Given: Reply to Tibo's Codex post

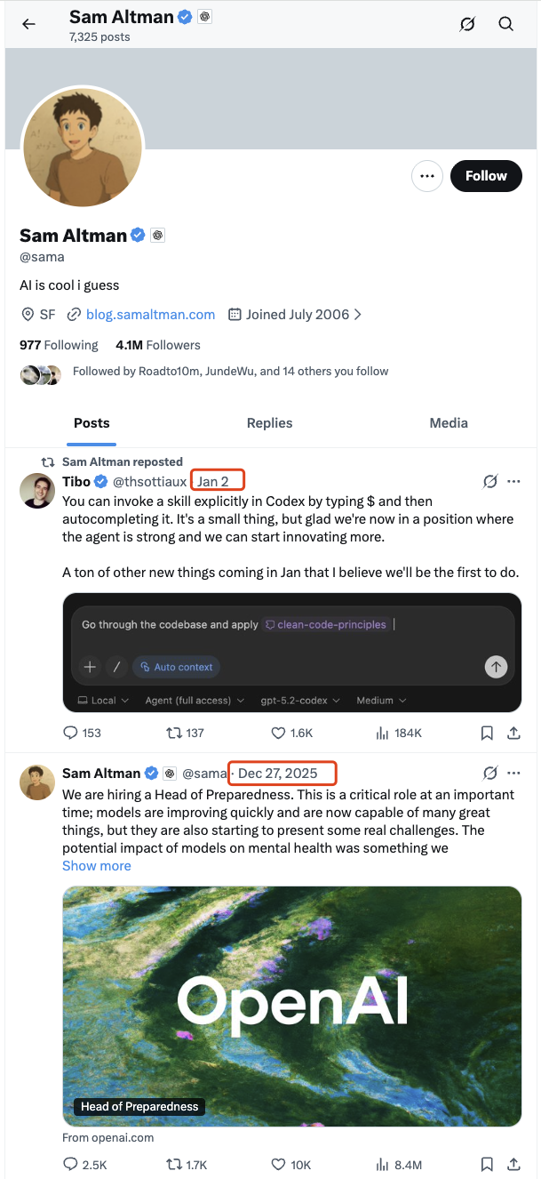Looking at the screenshot, I should pos(71,733).
